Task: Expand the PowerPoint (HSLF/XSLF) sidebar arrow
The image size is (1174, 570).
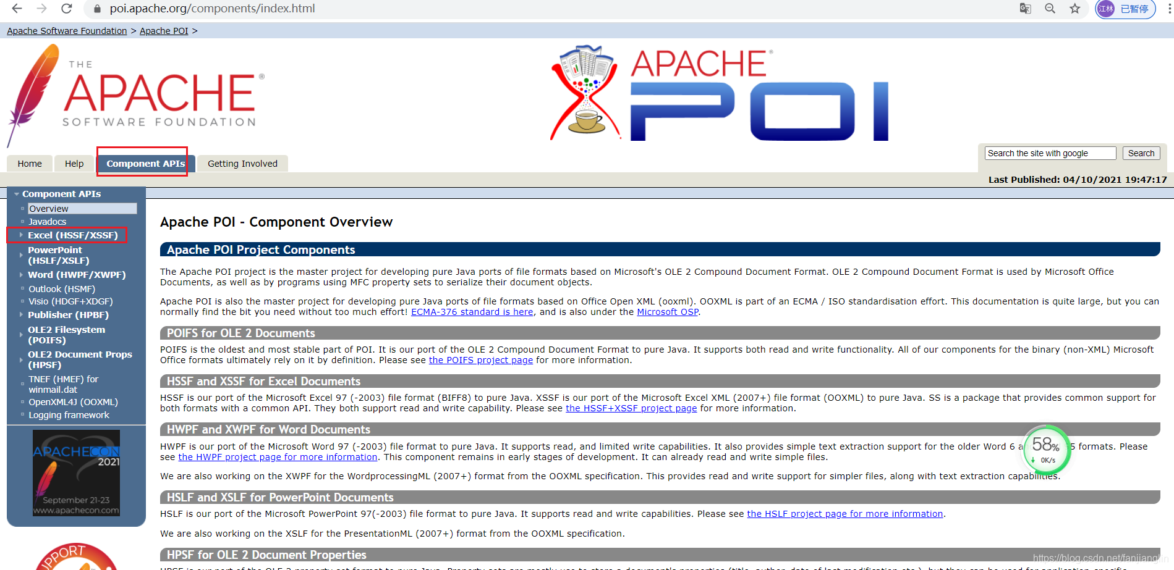Action: click(21, 255)
